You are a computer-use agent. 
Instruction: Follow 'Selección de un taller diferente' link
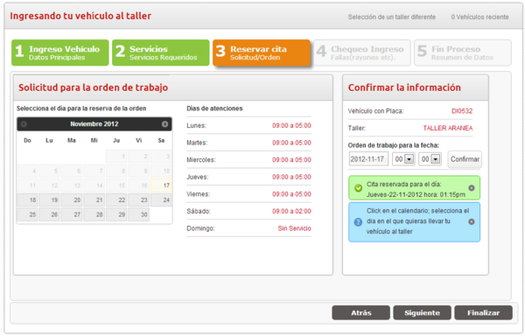tap(392, 17)
